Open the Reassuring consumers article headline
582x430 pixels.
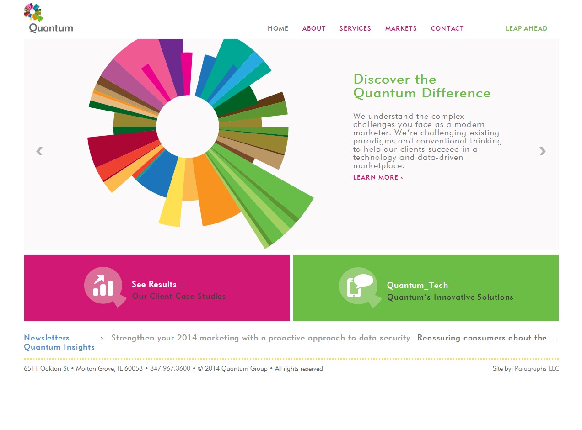[487, 338]
